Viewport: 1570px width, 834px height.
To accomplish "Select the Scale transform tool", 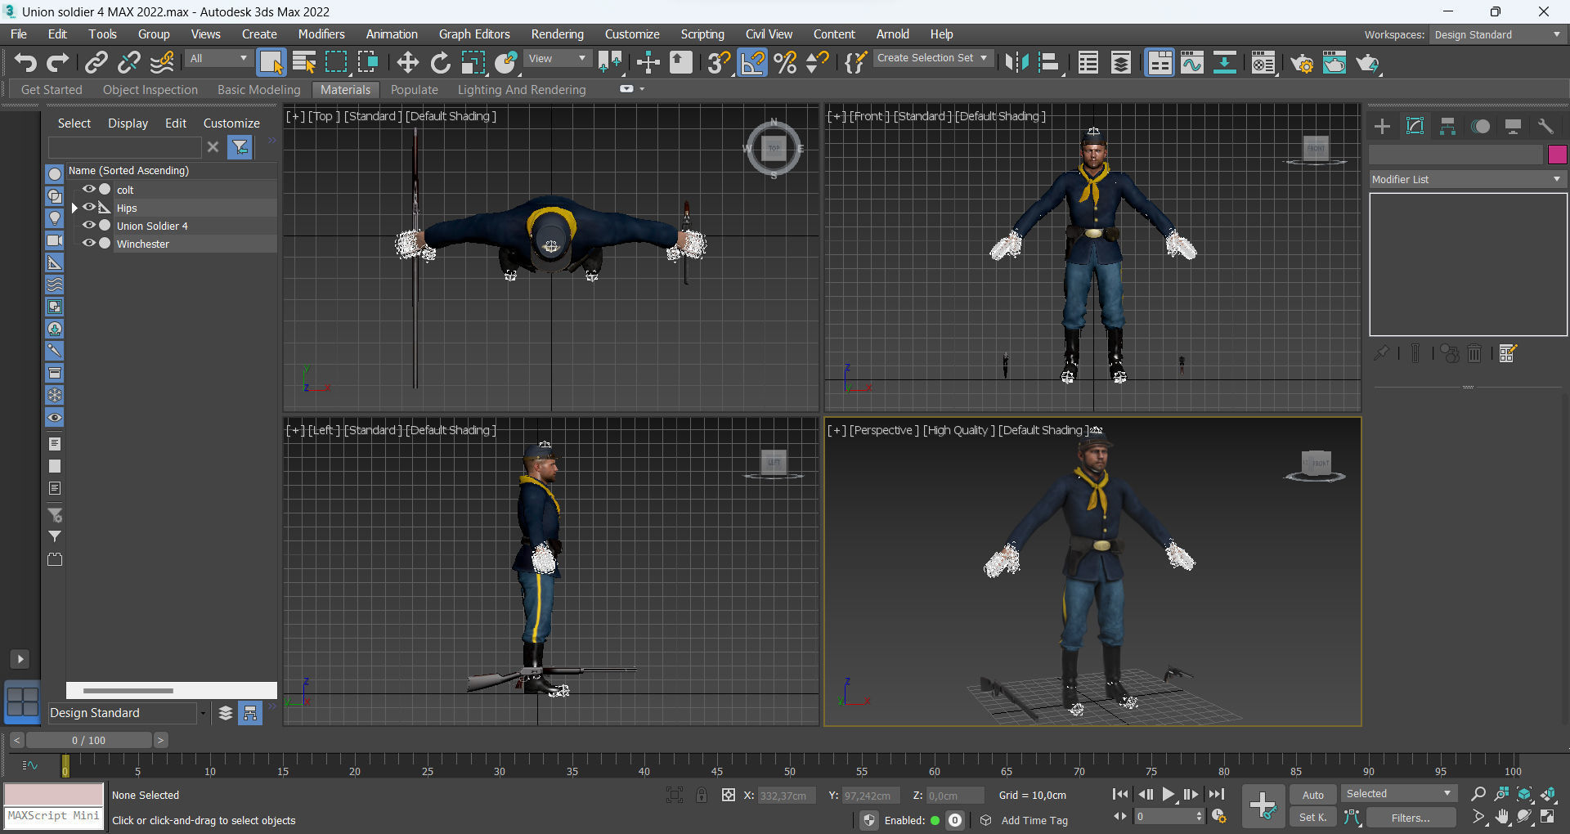I will click(473, 62).
